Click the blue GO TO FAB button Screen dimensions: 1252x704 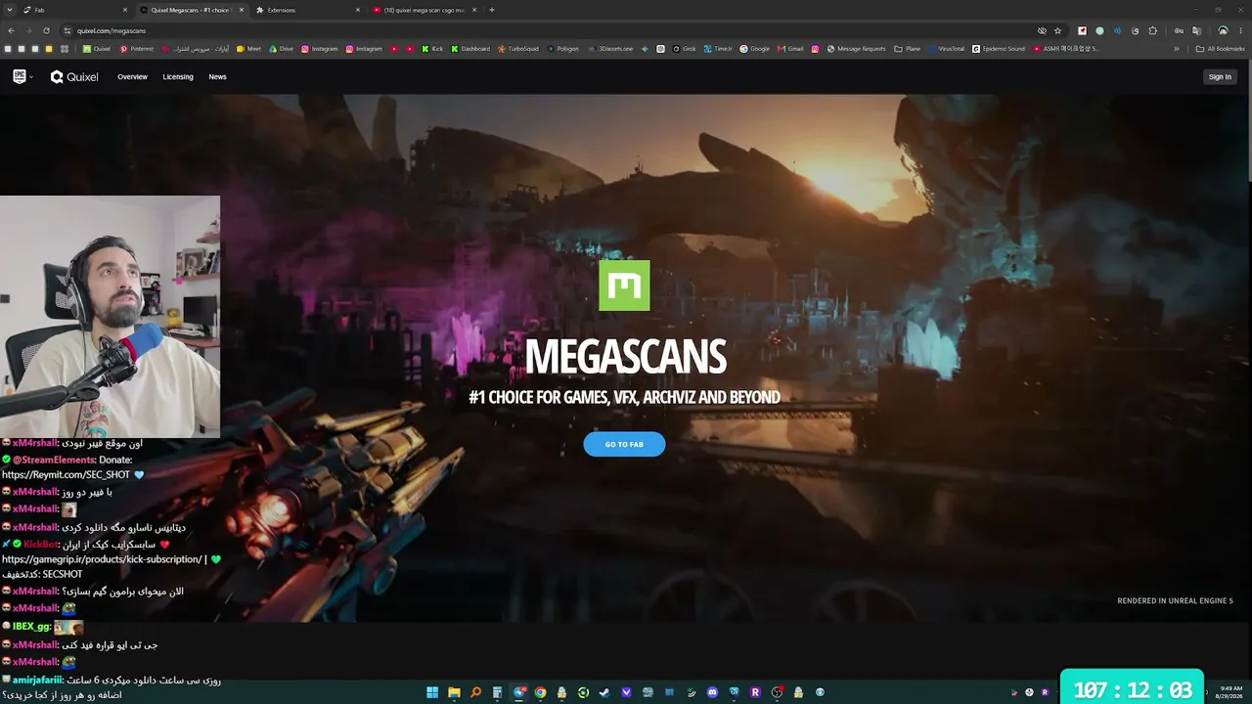tap(624, 444)
